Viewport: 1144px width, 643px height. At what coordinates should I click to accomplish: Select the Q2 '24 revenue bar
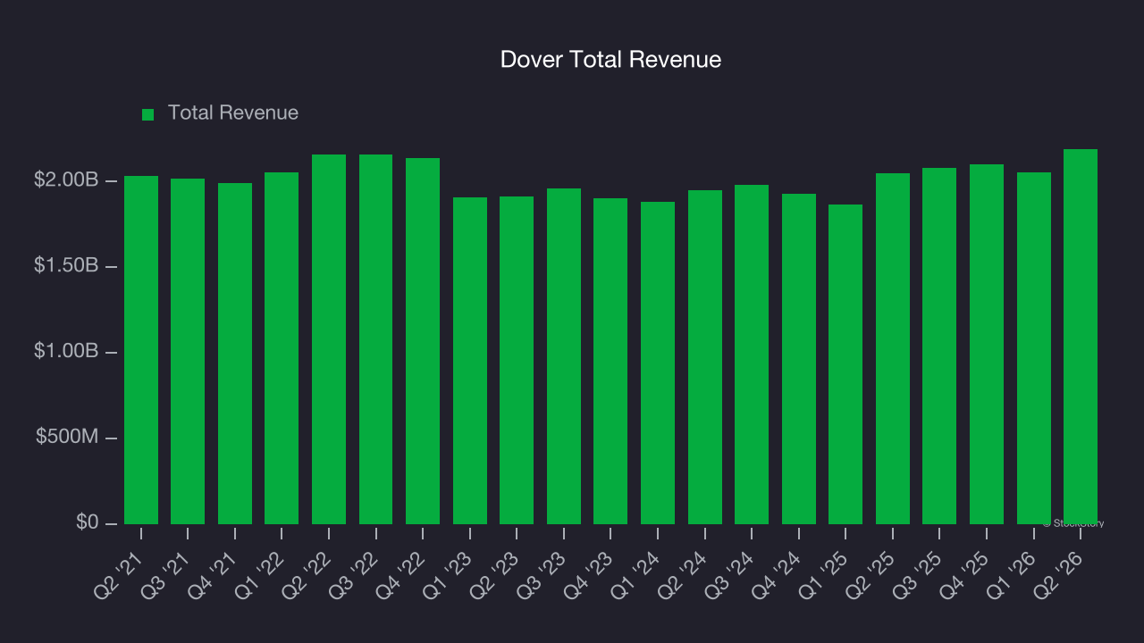705,357
